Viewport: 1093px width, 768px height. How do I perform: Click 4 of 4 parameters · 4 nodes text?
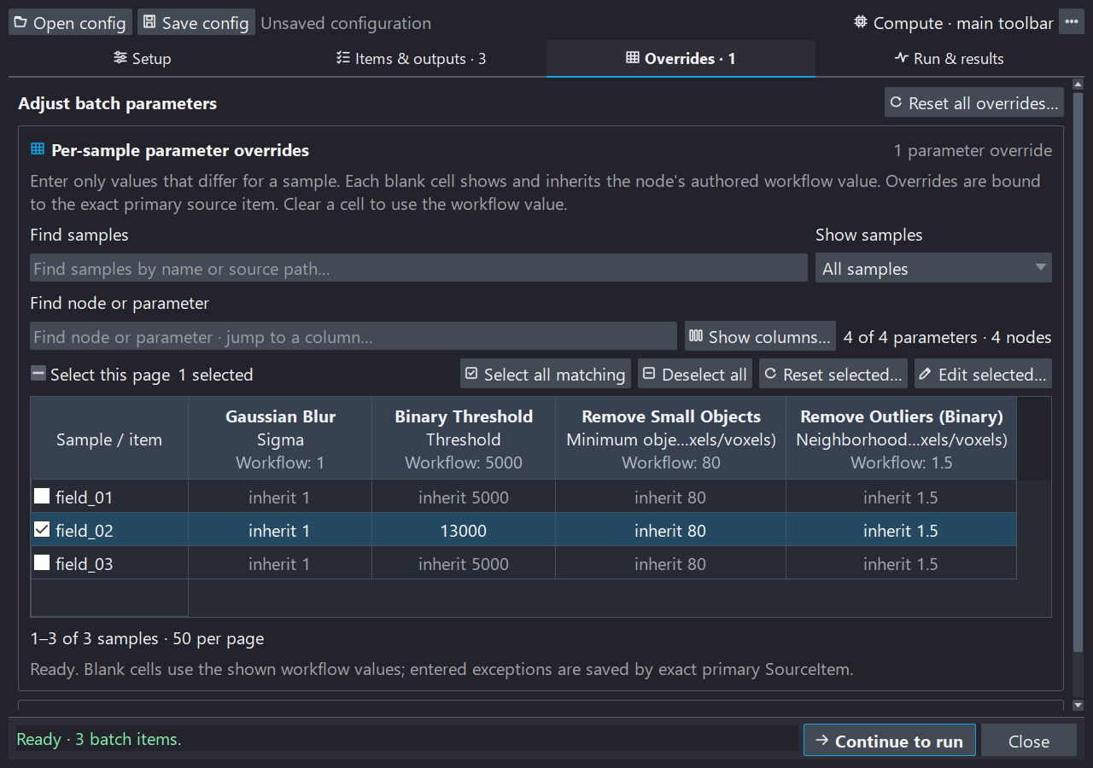pos(948,337)
